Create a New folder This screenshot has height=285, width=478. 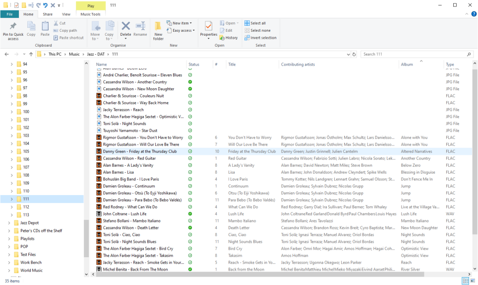click(158, 31)
